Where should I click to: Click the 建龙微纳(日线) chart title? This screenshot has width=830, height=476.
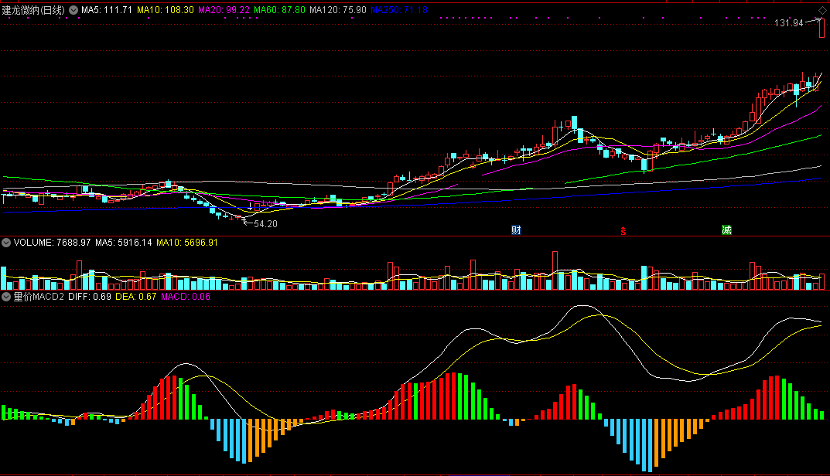[33, 10]
